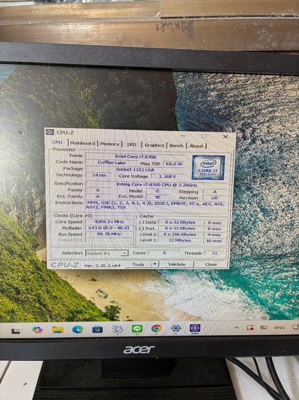This screenshot has height=400, width=299.
Task: Click the Max TDP value 65.0 W
Action: coord(174,164)
